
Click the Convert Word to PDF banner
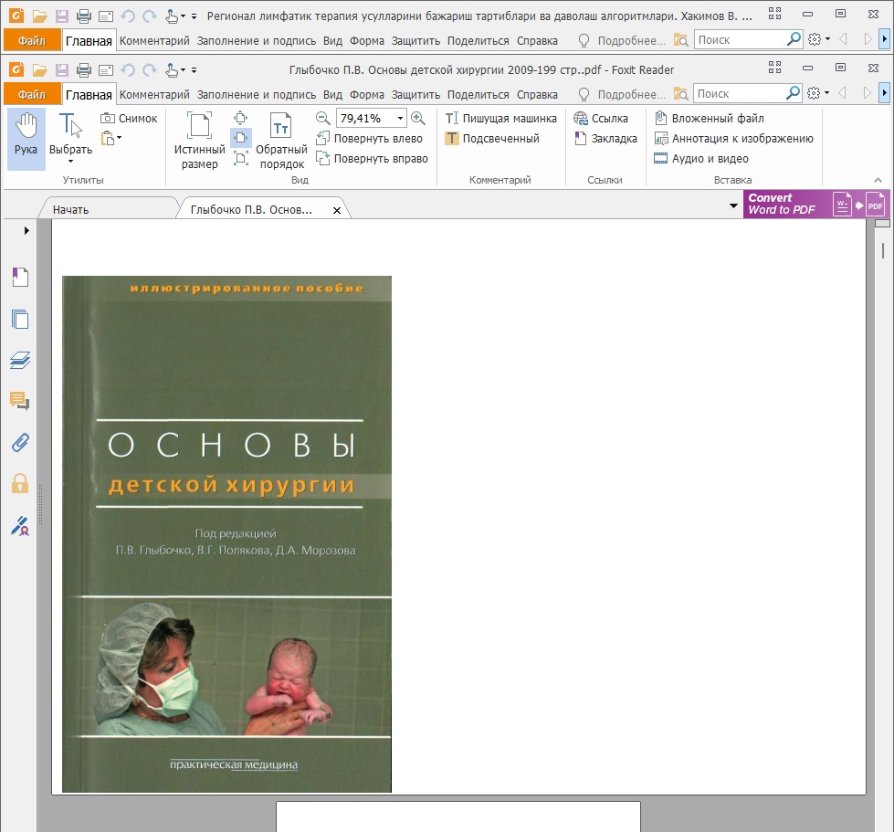tap(815, 205)
